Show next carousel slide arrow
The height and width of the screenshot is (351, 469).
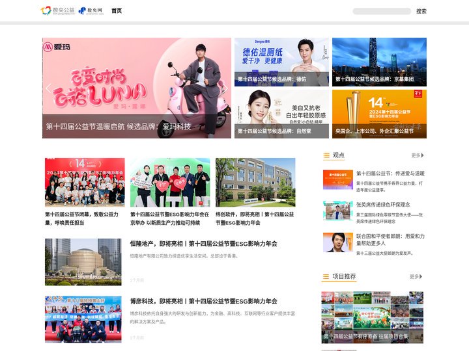225,88
